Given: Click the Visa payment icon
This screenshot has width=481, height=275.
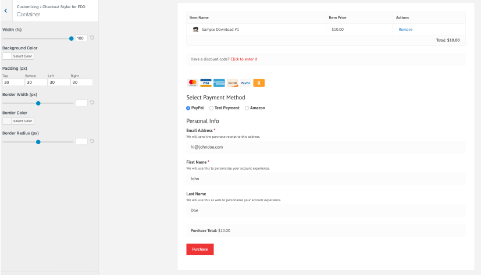Looking at the screenshot, I should point(206,83).
